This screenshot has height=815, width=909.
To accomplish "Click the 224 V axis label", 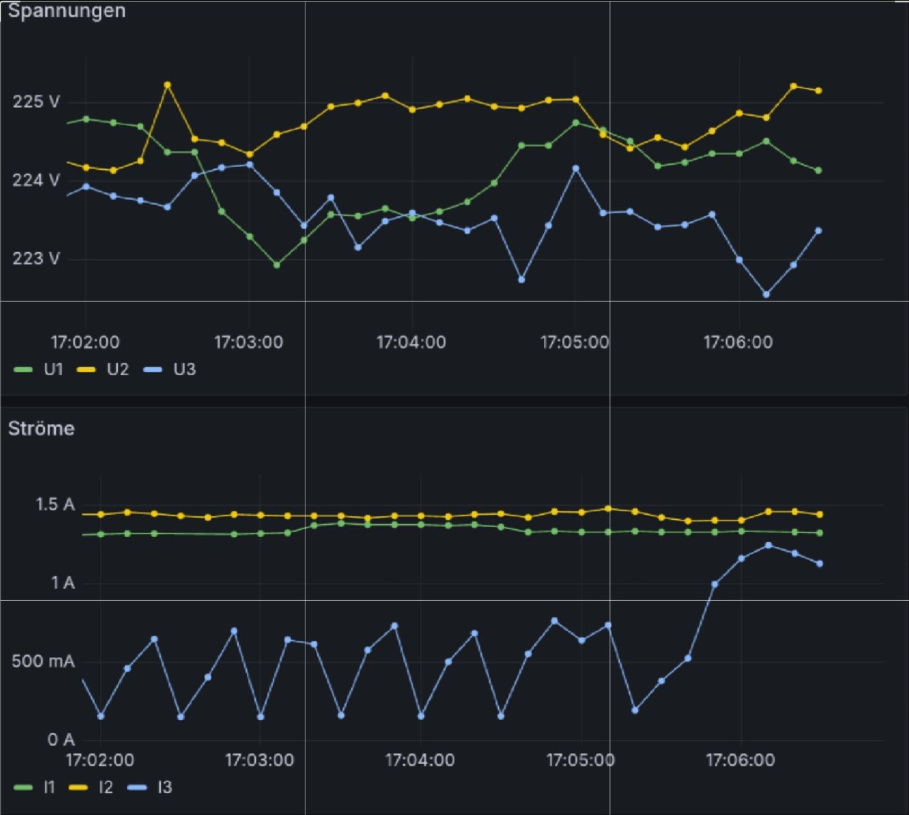I will click(36, 180).
